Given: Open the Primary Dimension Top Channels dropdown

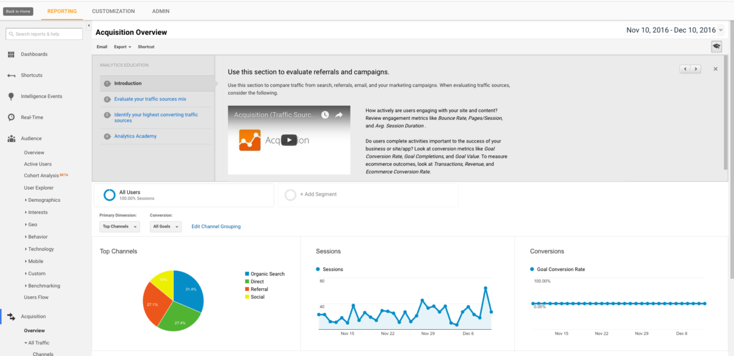Looking at the screenshot, I should (x=120, y=227).
